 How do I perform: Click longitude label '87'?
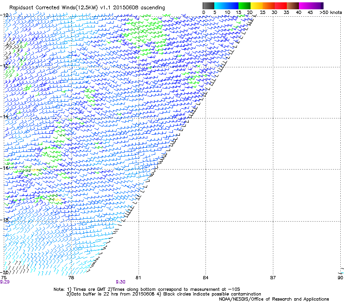click(x=273, y=278)
